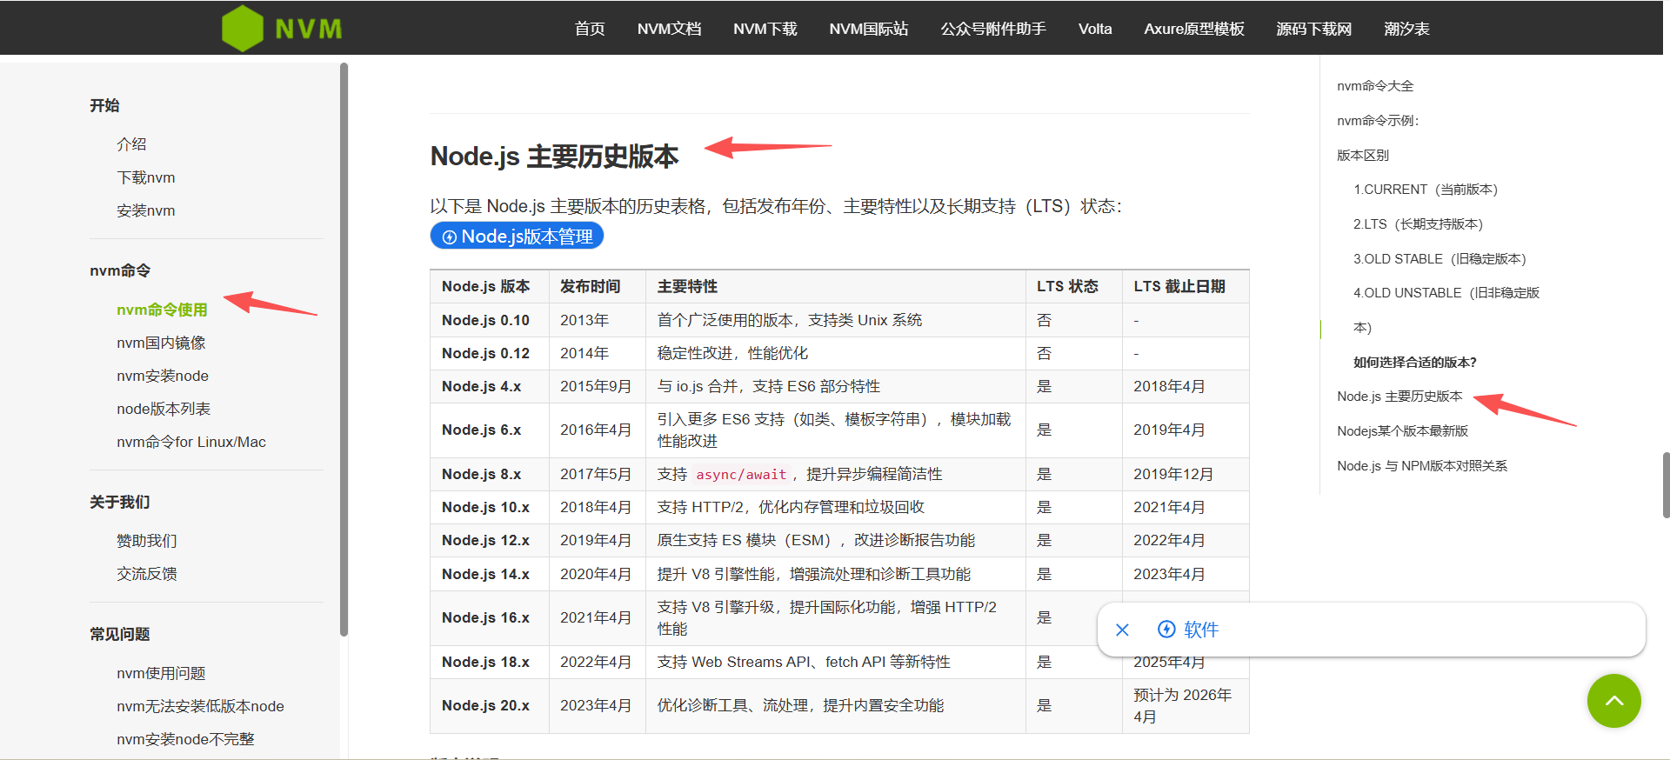Open 潮汐表 navigation link
The image size is (1670, 760).
click(1406, 29)
